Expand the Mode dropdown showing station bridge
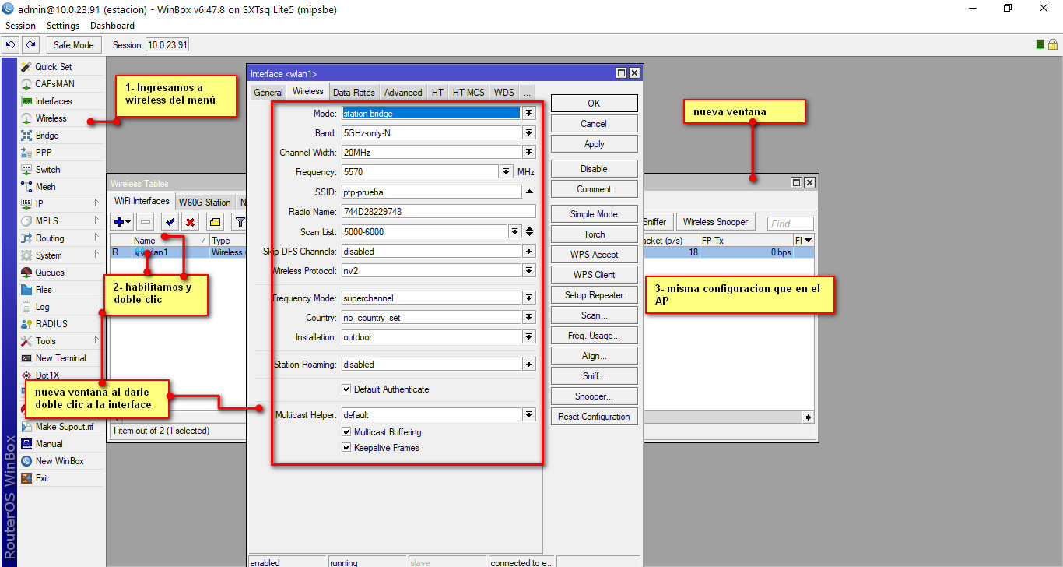This screenshot has height=567, width=1063. 529,114
